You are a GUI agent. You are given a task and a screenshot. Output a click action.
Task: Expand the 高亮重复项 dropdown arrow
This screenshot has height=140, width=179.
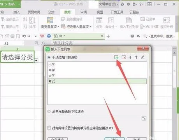click(x=58, y=27)
